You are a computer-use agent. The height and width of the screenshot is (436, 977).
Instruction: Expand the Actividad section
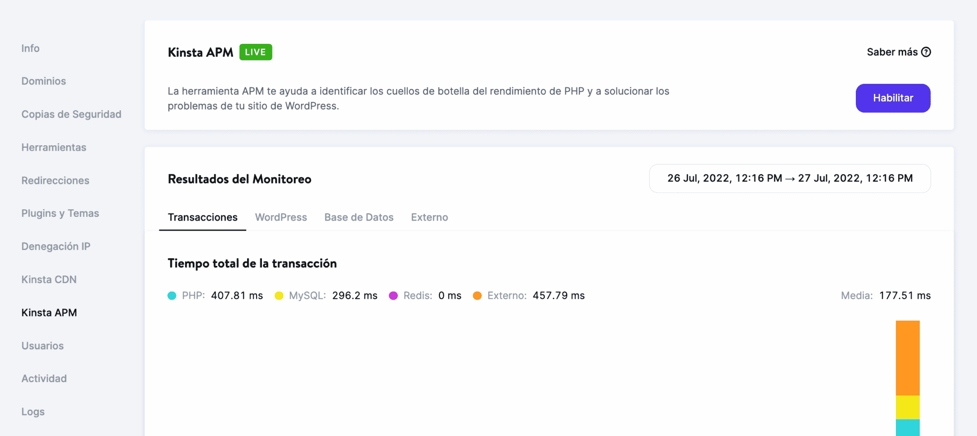[x=43, y=378]
